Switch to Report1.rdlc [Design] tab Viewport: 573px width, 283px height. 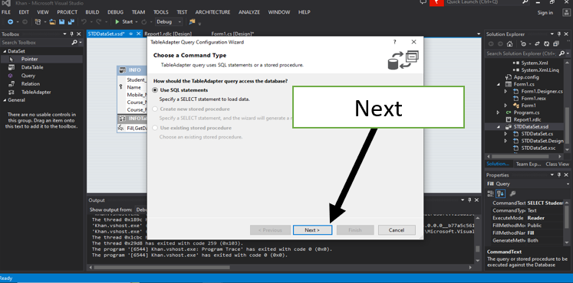[168, 34]
